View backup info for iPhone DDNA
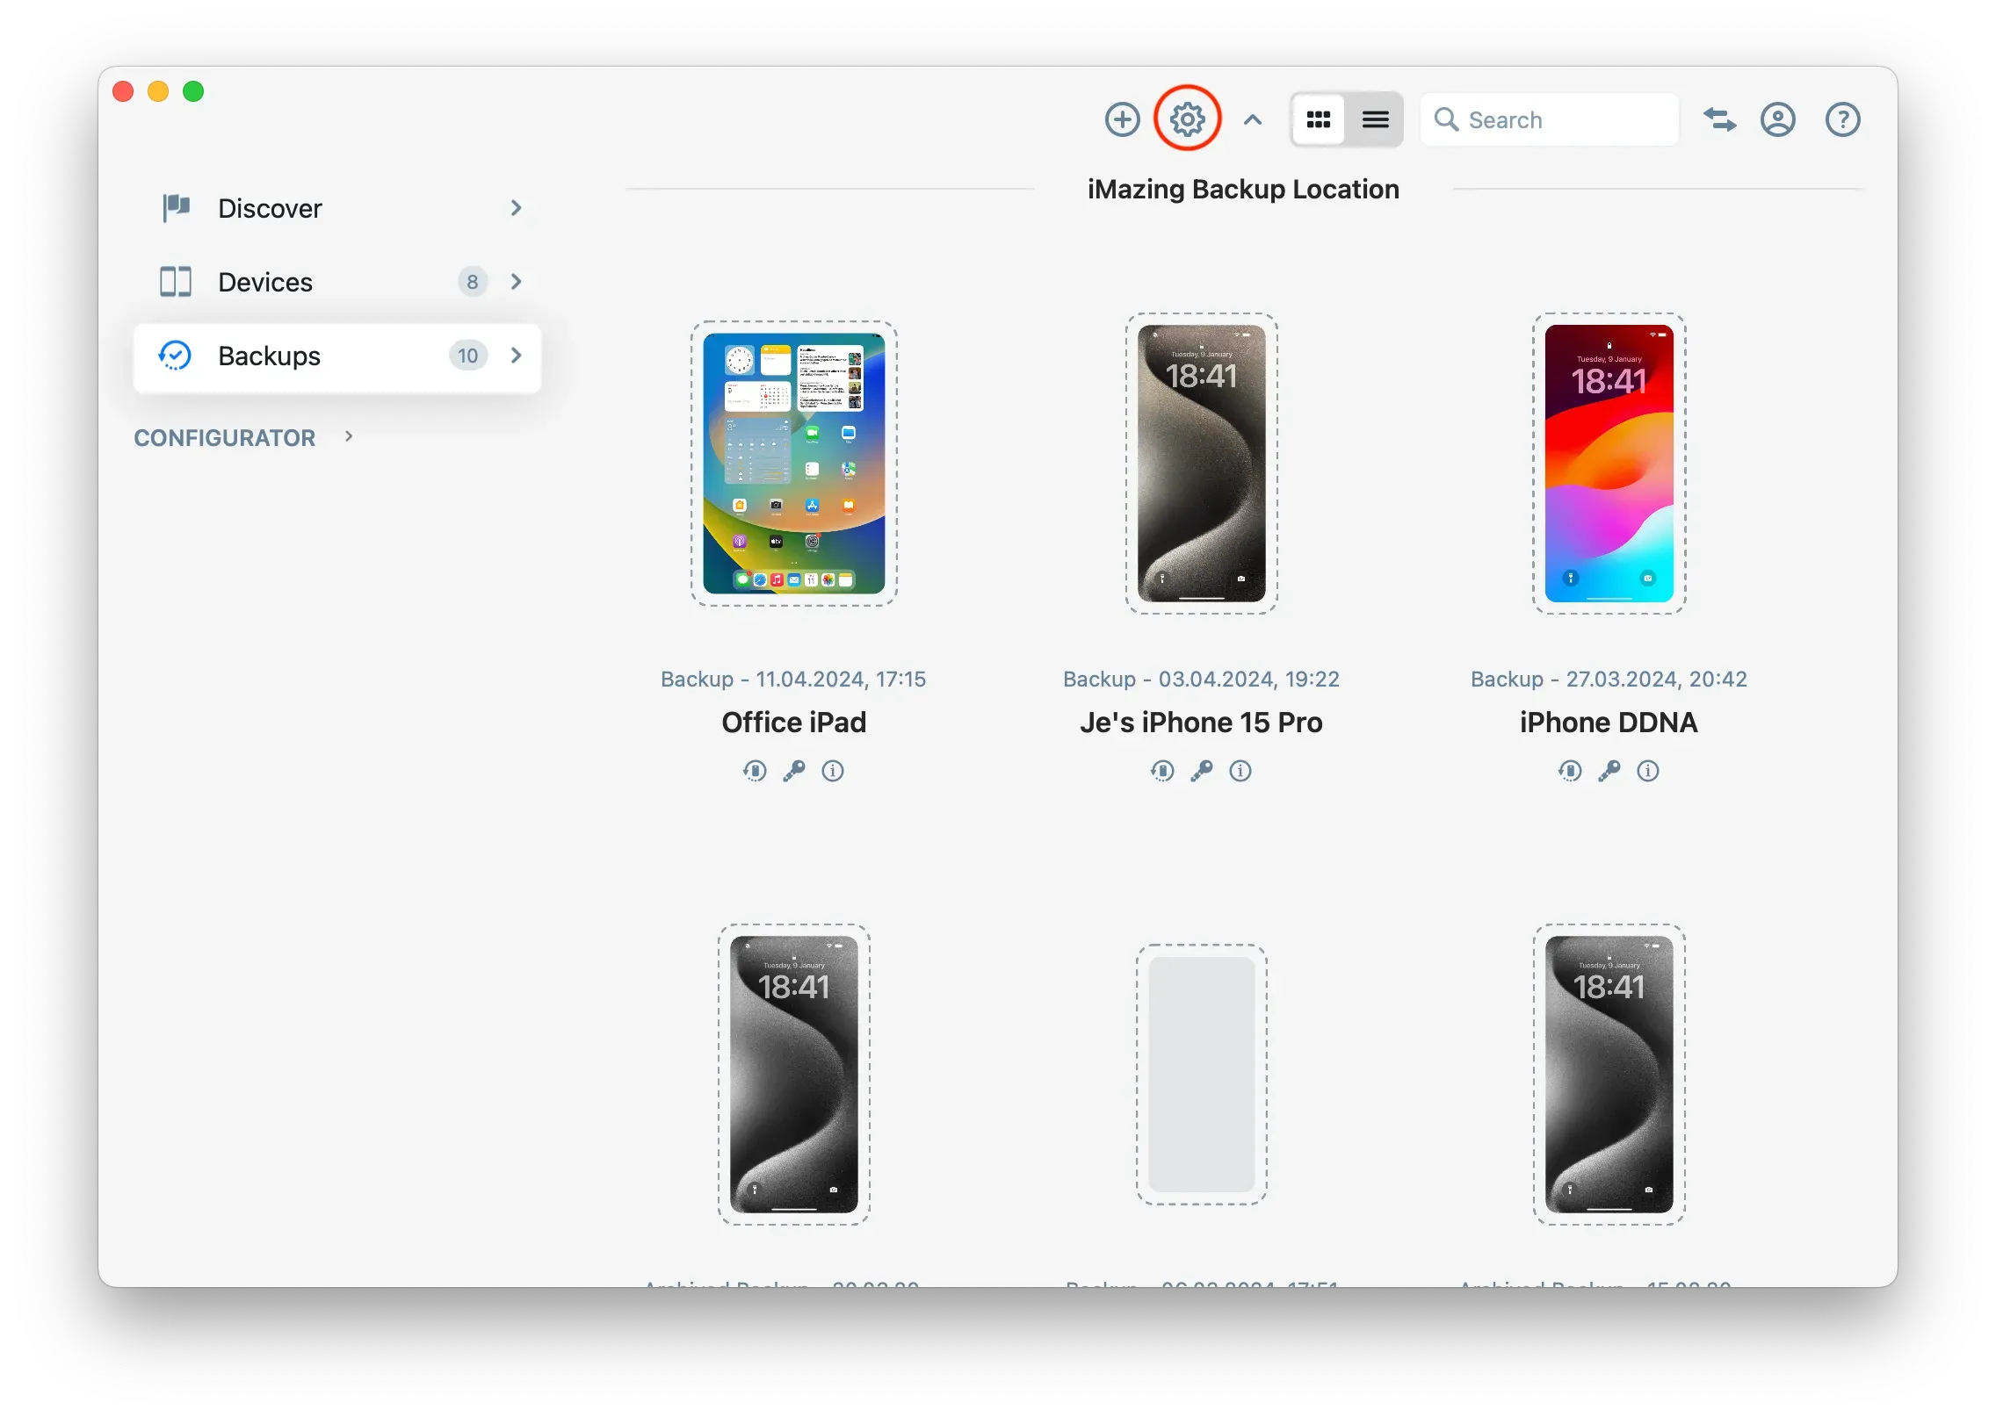The height and width of the screenshot is (1417, 1996). pos(1648,771)
